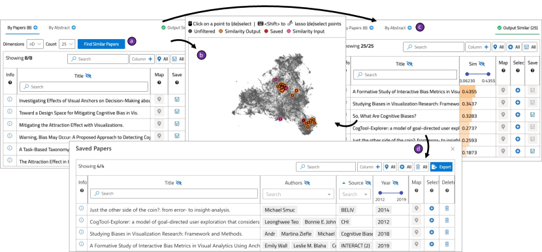This screenshot has height=252, width=542.
Task: Export the saved papers
Action: (441, 167)
